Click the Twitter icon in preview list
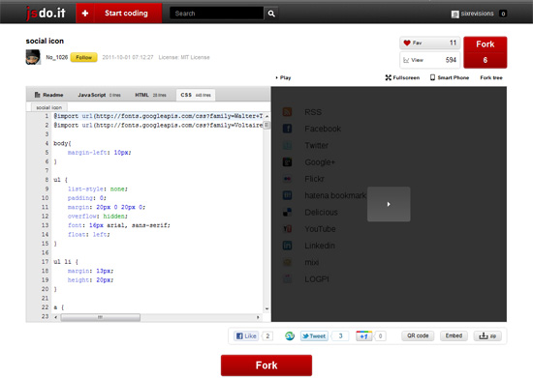Image resolution: width=533 pixels, height=378 pixels. (287, 145)
